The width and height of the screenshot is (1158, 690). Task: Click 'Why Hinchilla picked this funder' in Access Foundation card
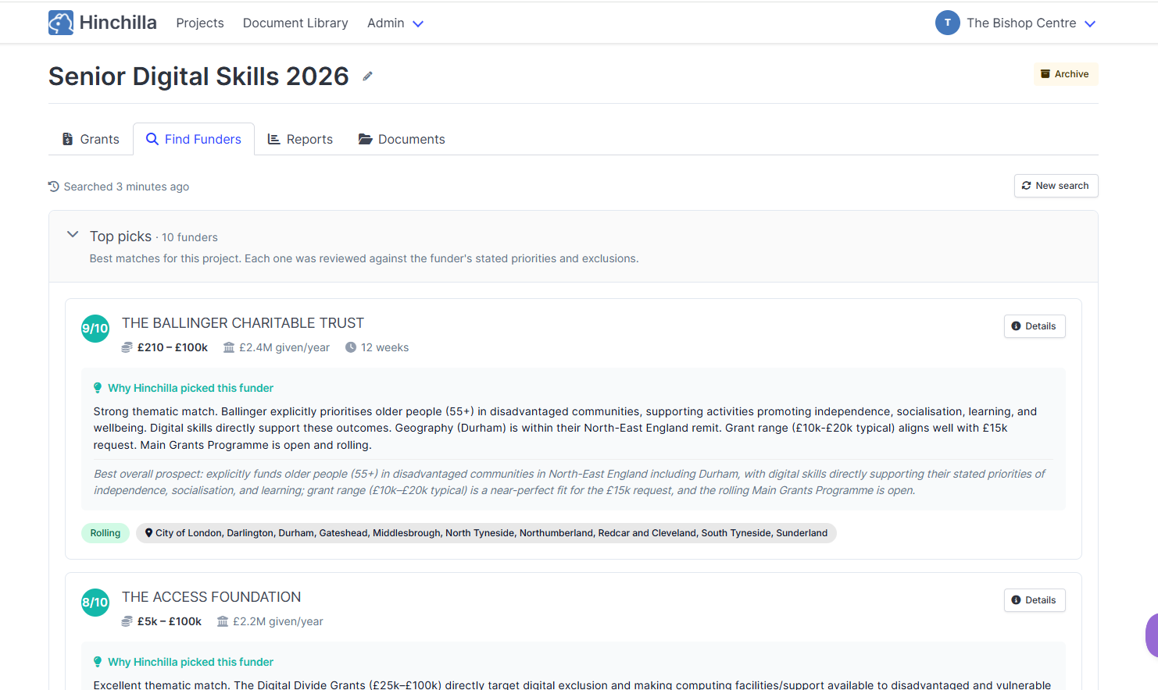click(191, 662)
